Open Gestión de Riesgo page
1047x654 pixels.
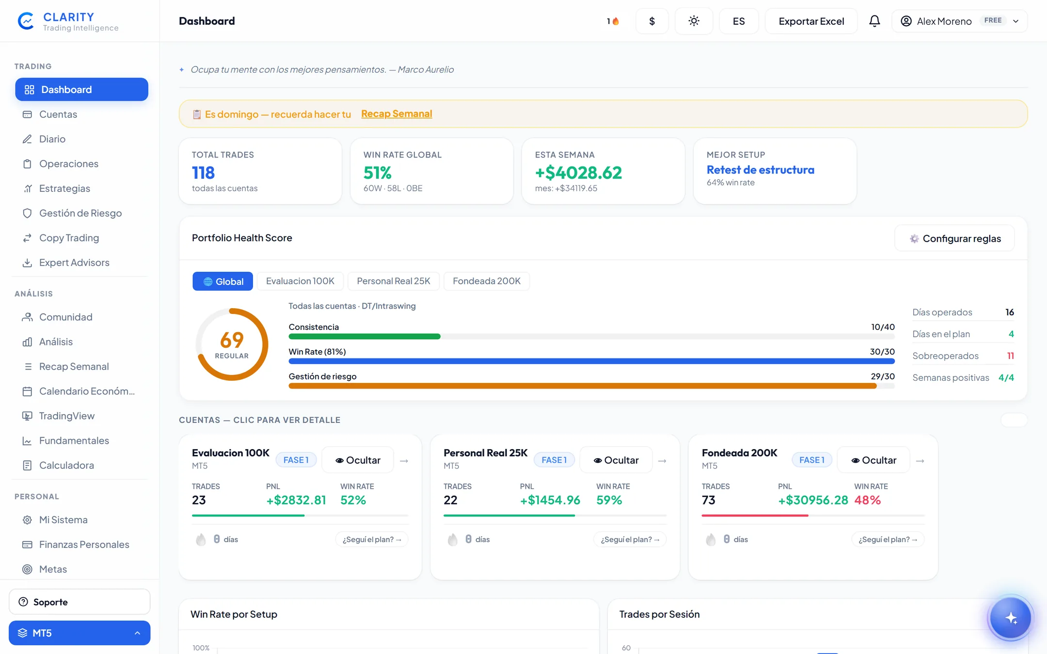pos(81,213)
